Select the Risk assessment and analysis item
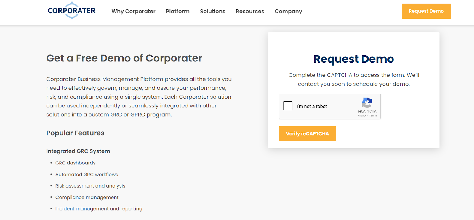Viewport: 474px width, 220px height. point(90,186)
